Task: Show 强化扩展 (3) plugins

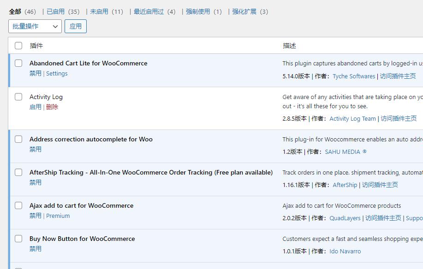Action: 250,12
